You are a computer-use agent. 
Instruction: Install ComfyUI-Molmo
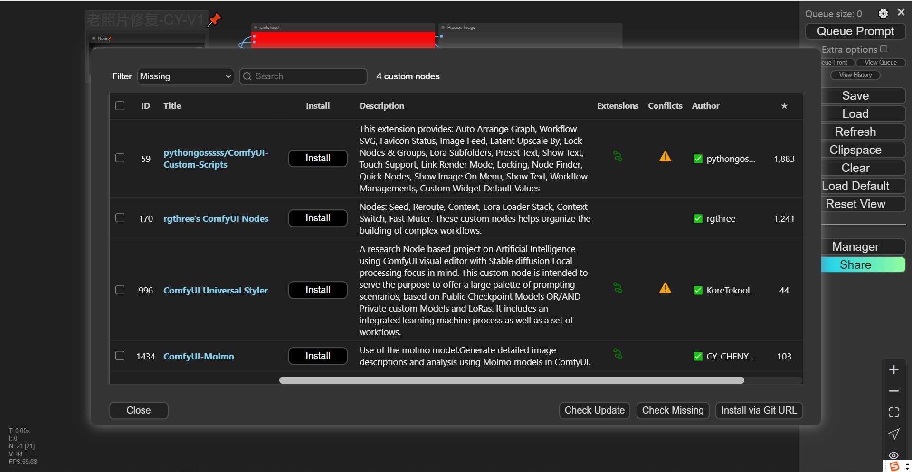pos(318,356)
